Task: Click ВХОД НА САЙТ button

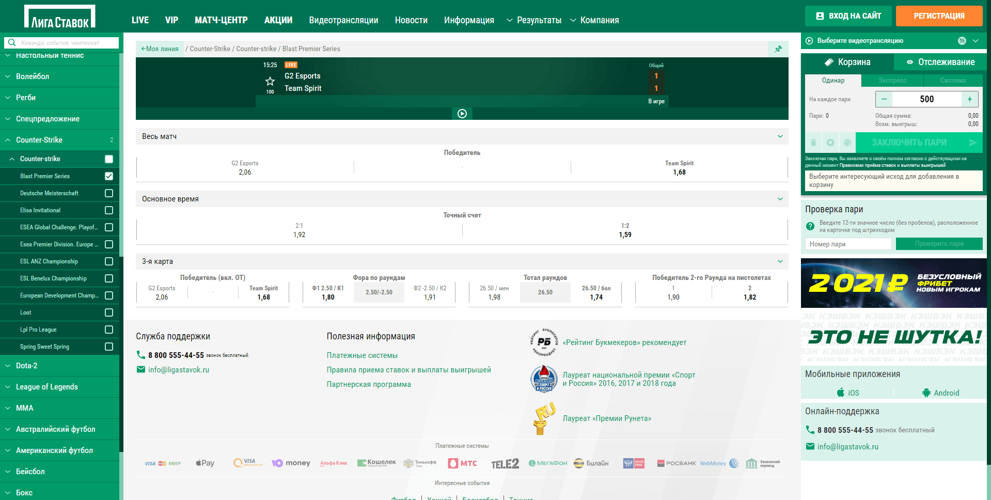Action: (x=848, y=16)
